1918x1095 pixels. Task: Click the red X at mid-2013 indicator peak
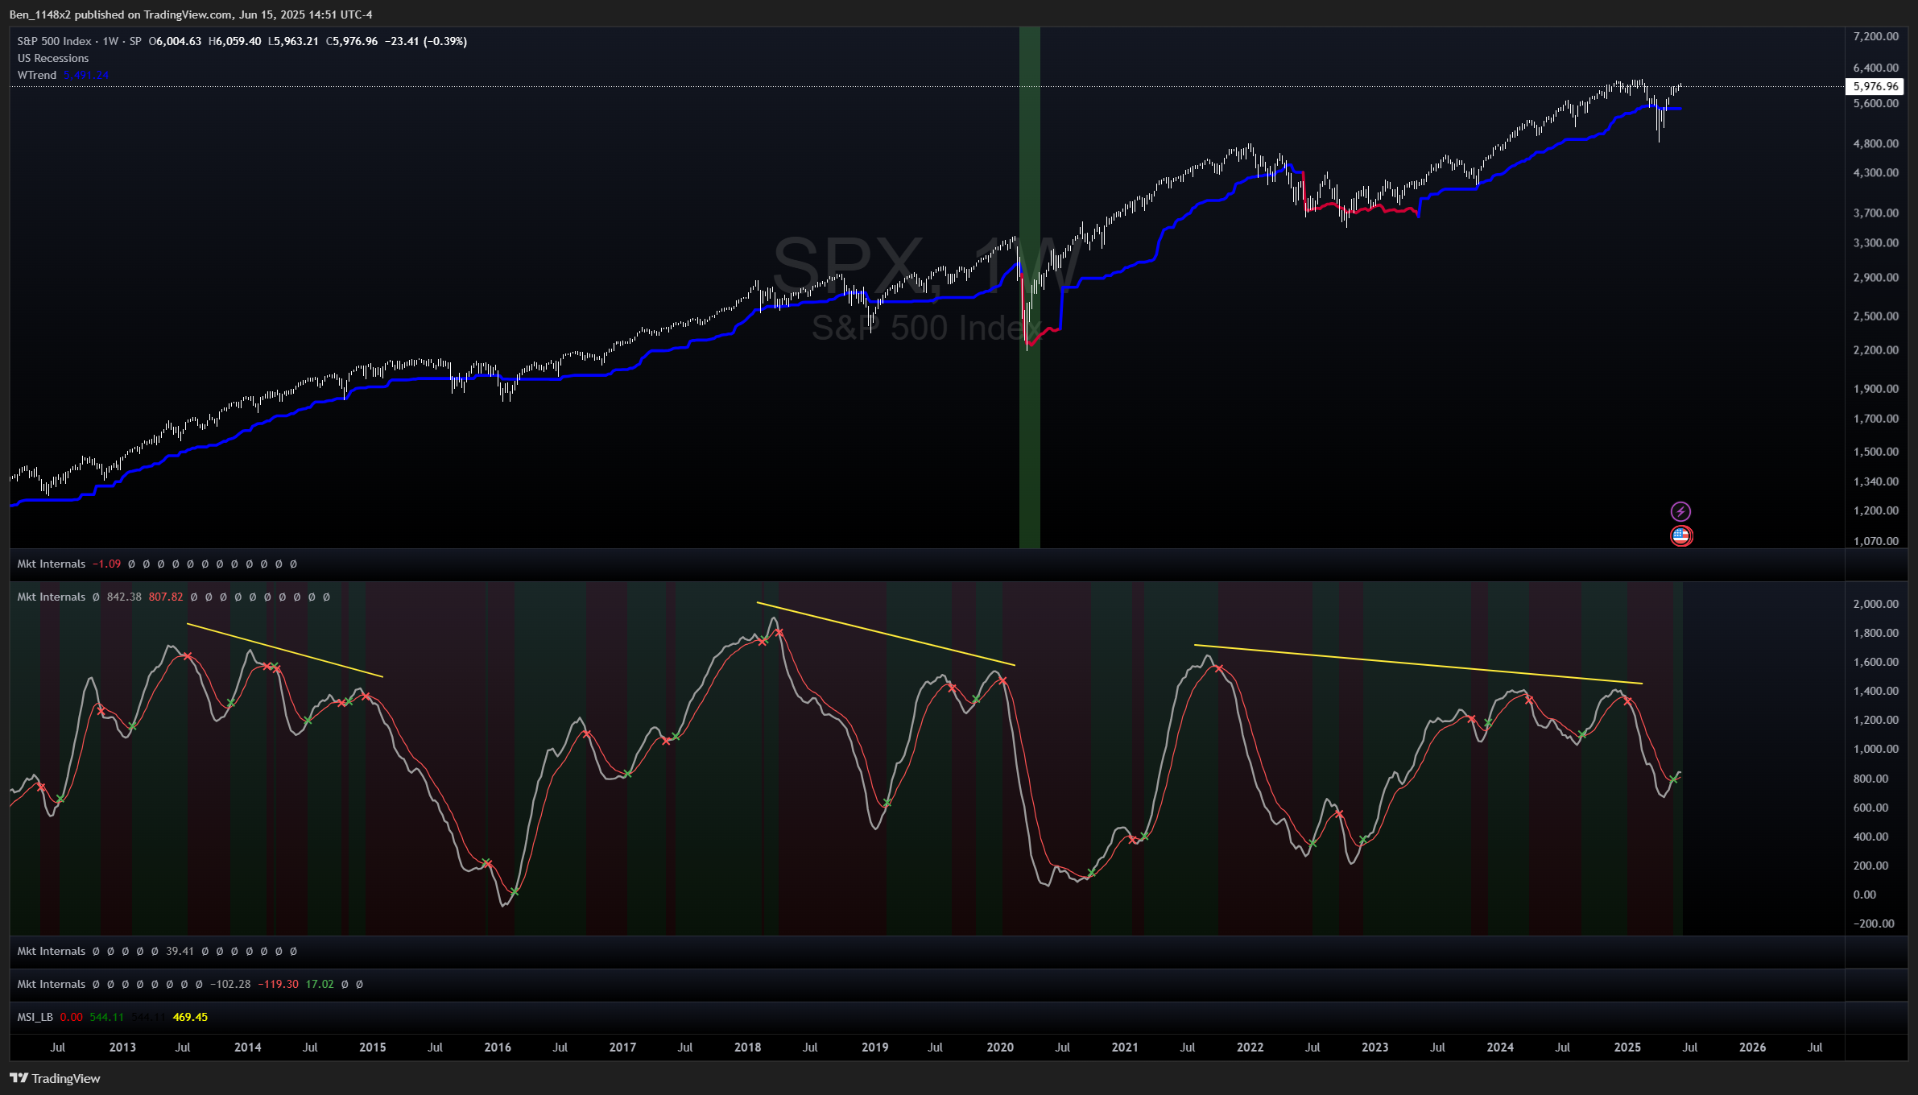[188, 656]
